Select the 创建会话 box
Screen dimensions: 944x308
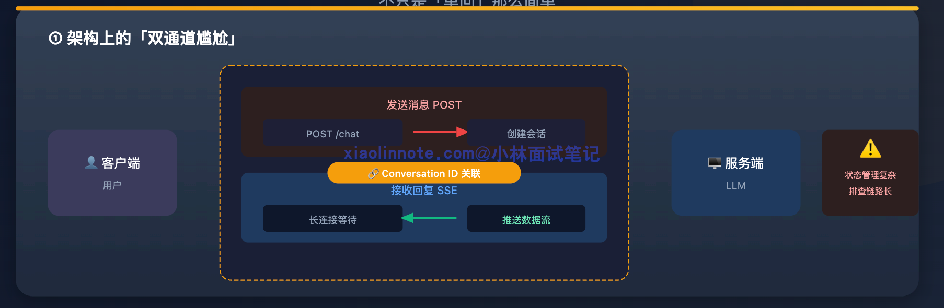526,133
